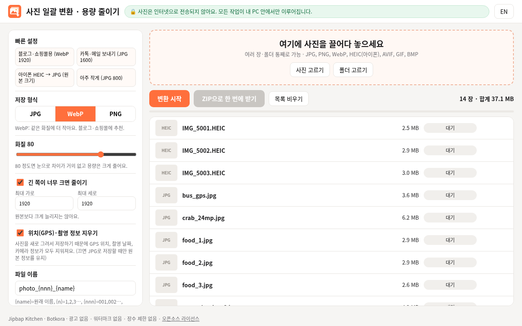Click the file name 'bus_gps.jpg'
Viewport: 522px width, 326px height.
pos(199,195)
